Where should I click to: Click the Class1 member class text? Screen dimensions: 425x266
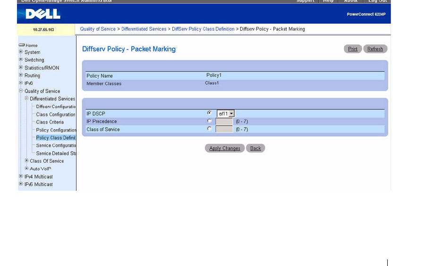[x=212, y=83]
